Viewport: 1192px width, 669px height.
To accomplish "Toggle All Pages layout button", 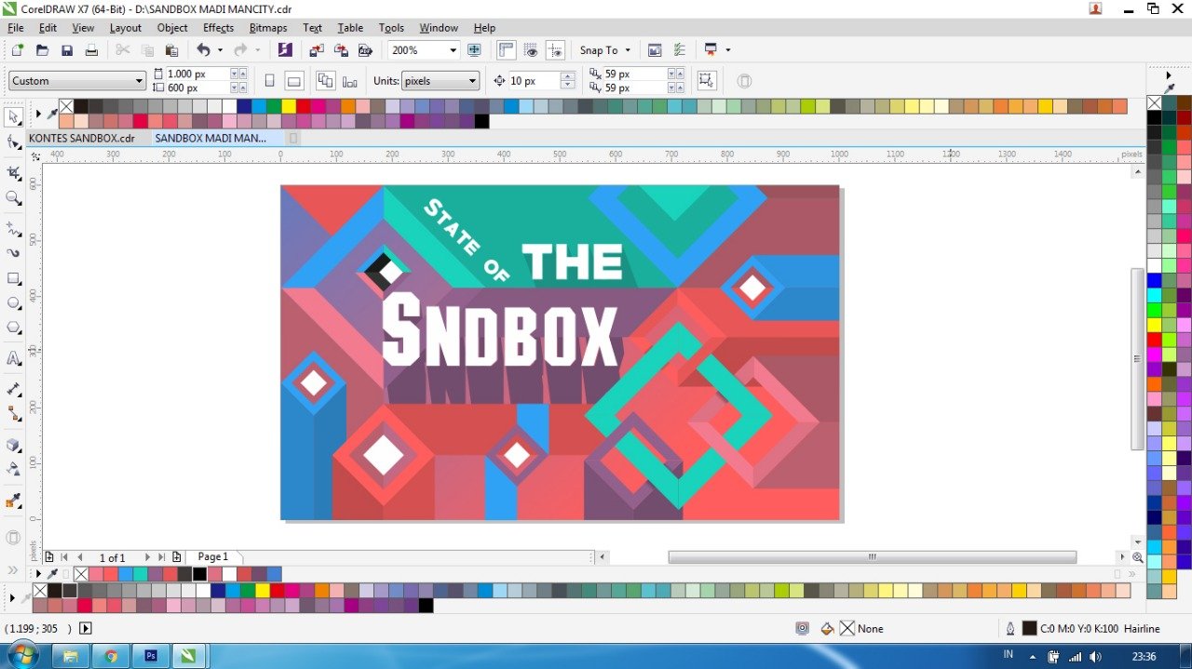I will pos(325,81).
